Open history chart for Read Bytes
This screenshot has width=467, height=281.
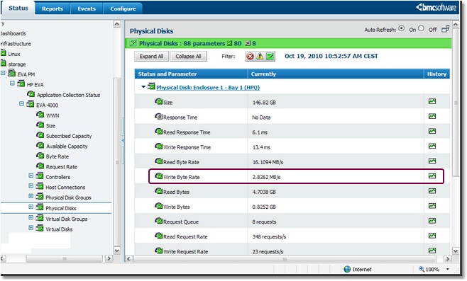[432, 190]
